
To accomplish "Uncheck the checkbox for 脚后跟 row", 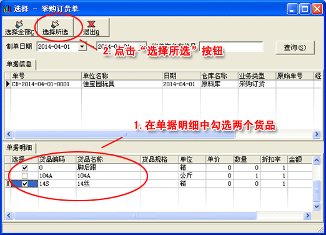I will pyautogui.click(x=25, y=167).
